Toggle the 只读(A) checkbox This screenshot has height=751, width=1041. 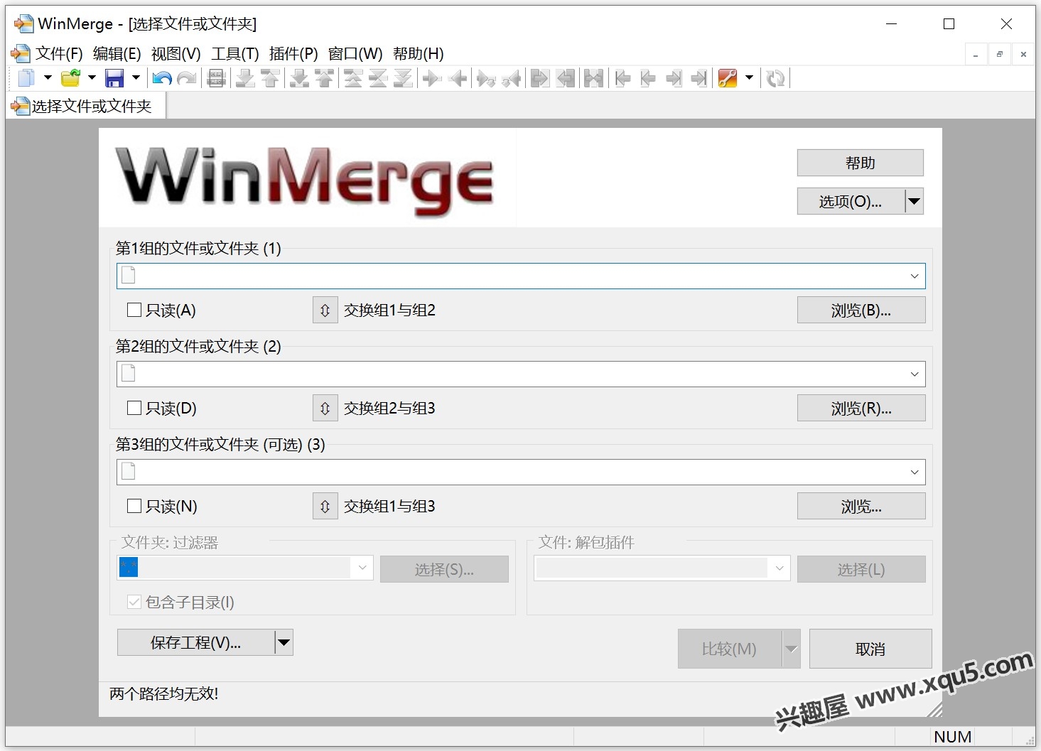(134, 310)
